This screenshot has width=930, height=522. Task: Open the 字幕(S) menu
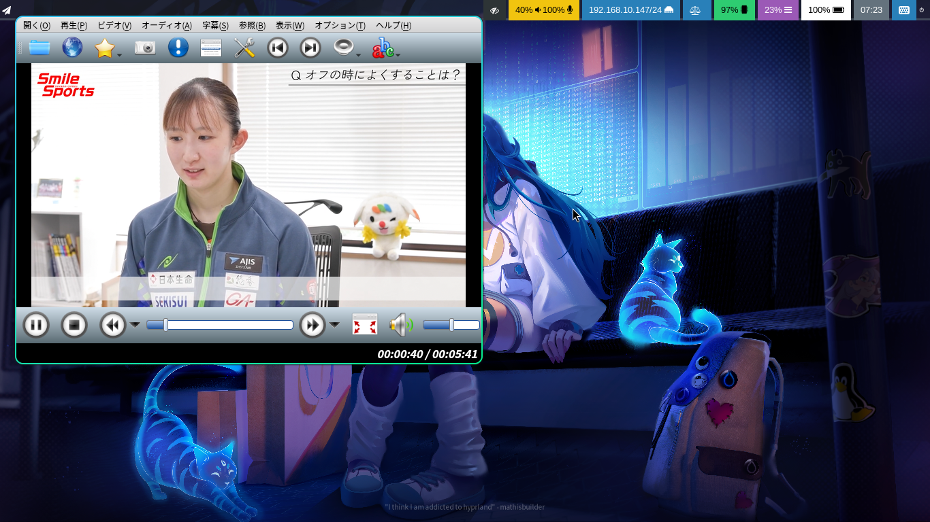(215, 25)
